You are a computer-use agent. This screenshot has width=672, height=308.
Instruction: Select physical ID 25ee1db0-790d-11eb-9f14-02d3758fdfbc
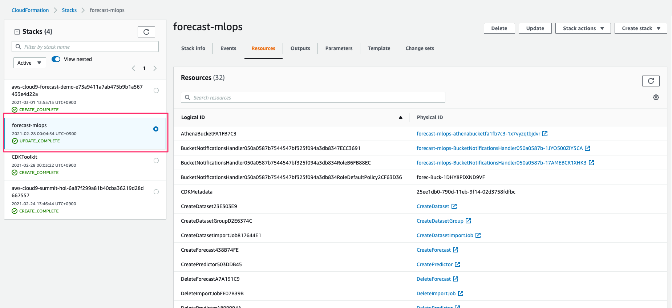(x=466, y=192)
